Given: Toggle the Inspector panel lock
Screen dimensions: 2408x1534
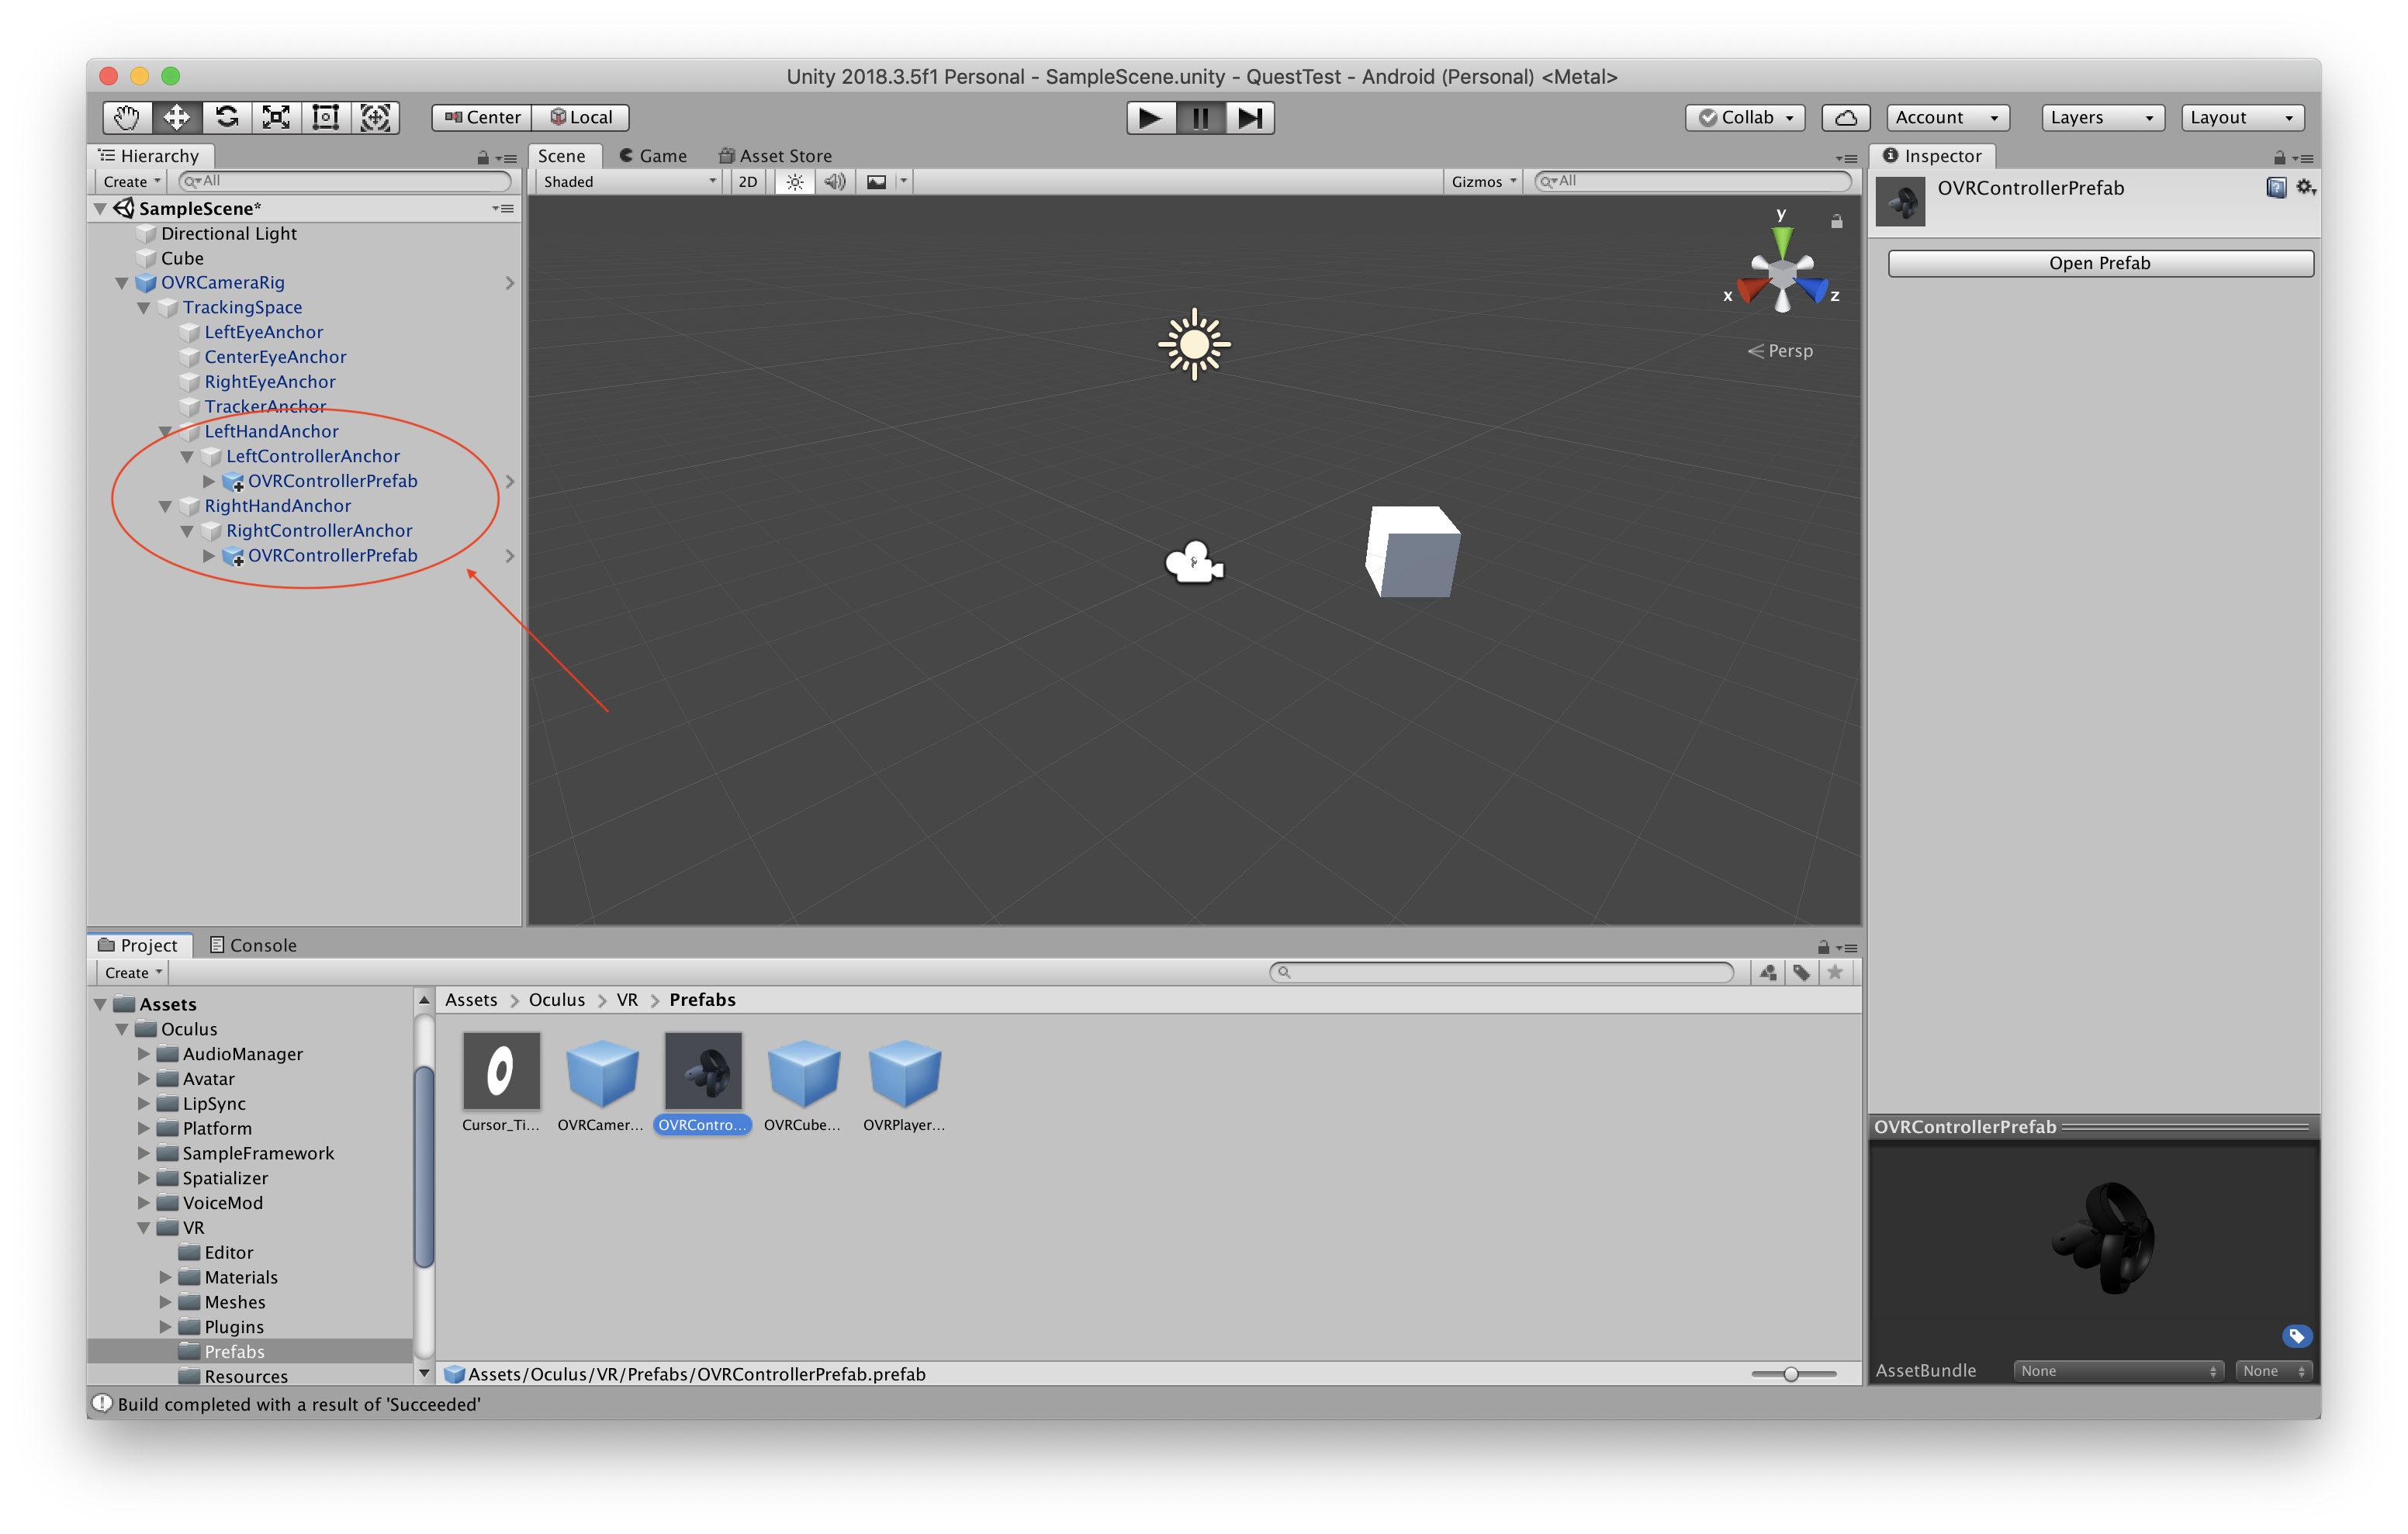Looking at the screenshot, I should [2280, 158].
